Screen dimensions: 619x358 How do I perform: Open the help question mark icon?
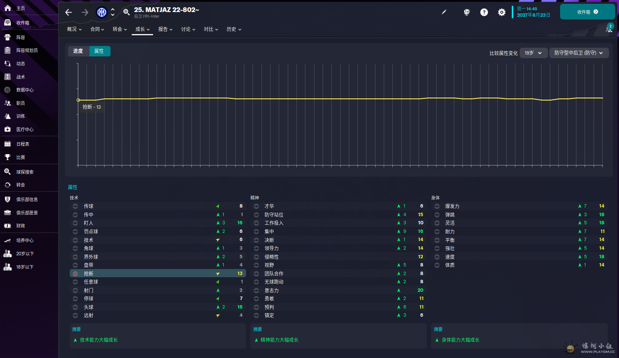point(484,12)
